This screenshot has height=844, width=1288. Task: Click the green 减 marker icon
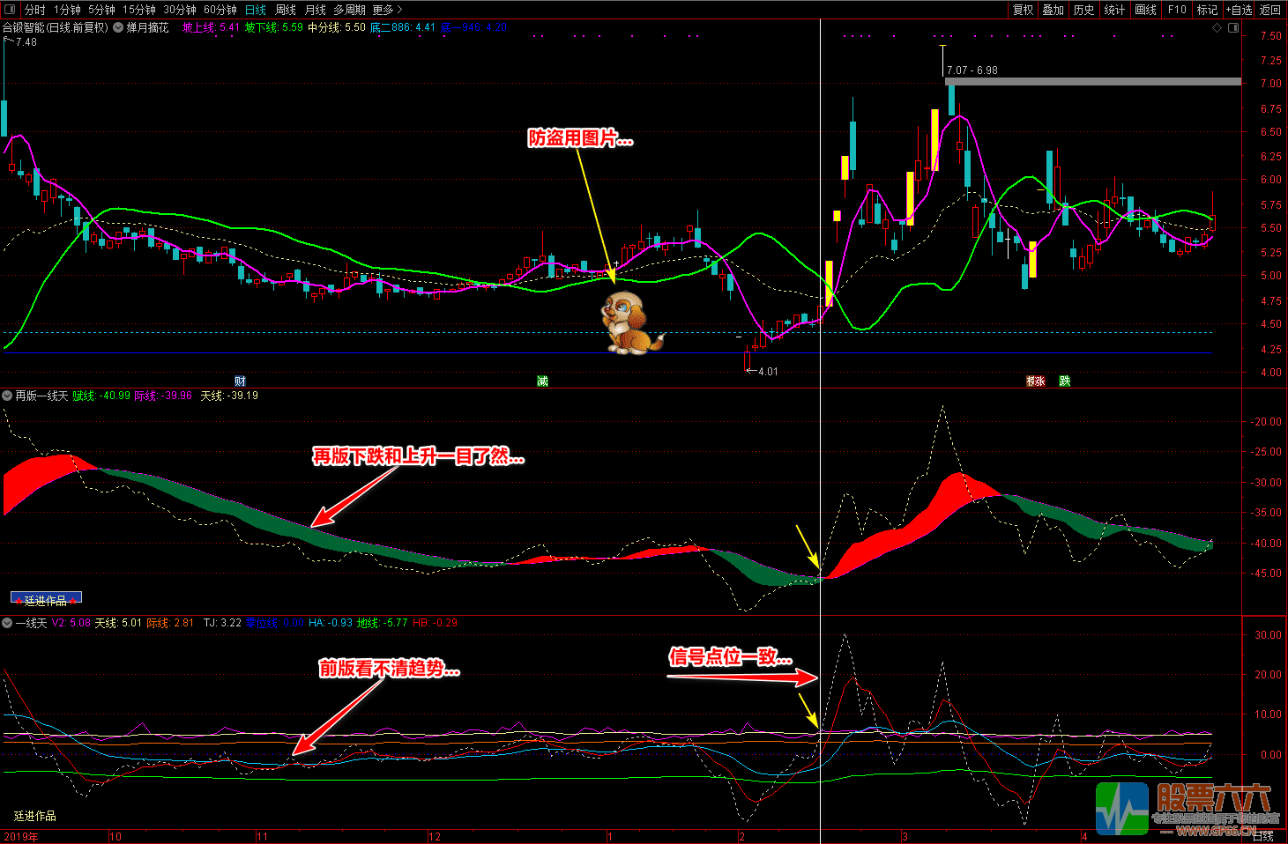(x=543, y=381)
